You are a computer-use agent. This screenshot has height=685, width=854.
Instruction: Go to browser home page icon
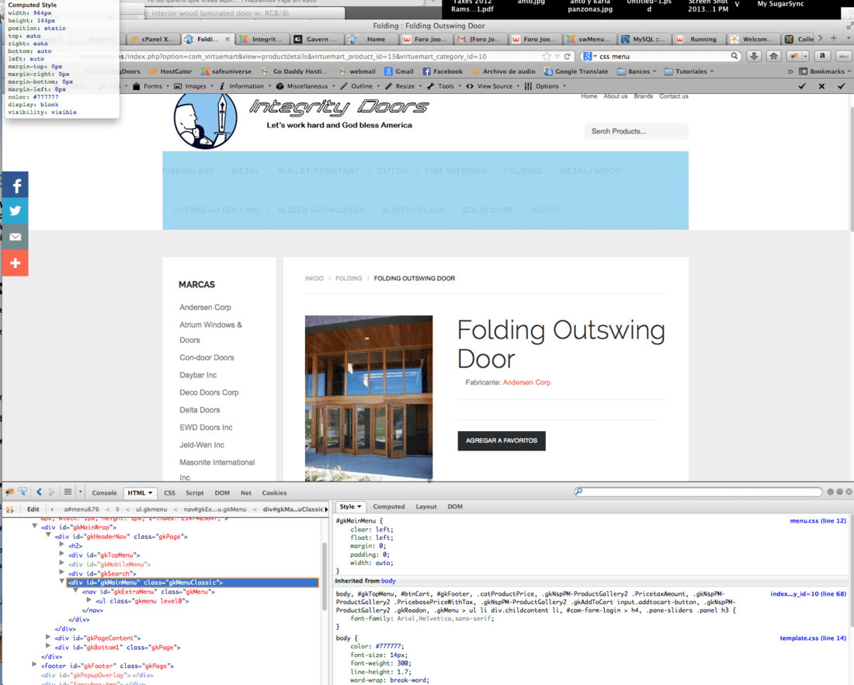click(773, 56)
